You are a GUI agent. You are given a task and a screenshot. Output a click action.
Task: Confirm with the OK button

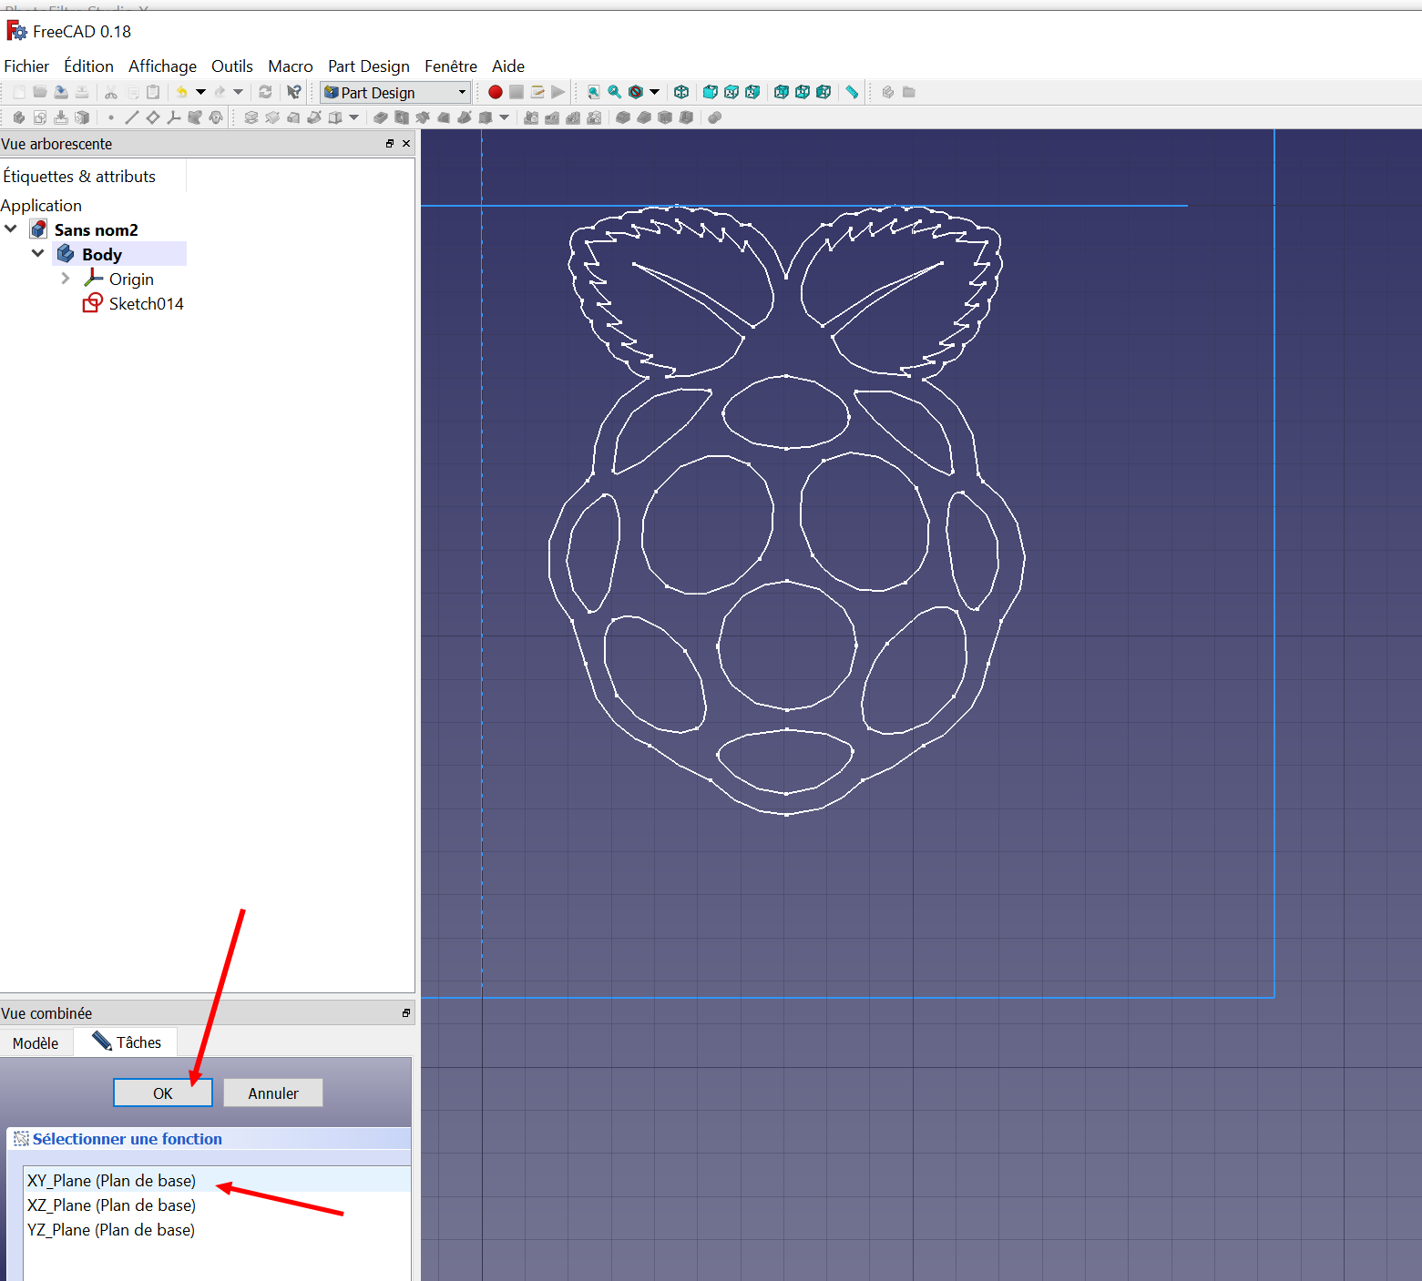point(163,1093)
